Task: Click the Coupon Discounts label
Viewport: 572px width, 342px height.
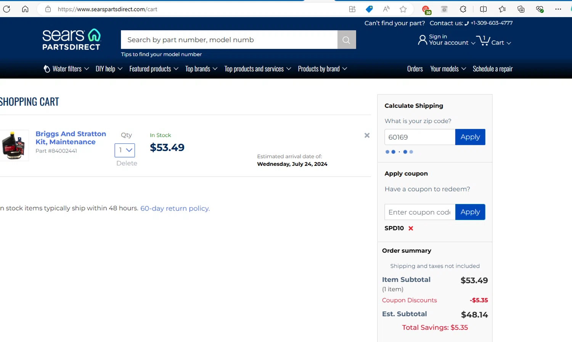Action: click(410, 300)
